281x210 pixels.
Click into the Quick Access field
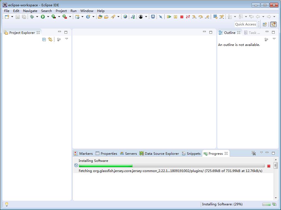point(246,24)
